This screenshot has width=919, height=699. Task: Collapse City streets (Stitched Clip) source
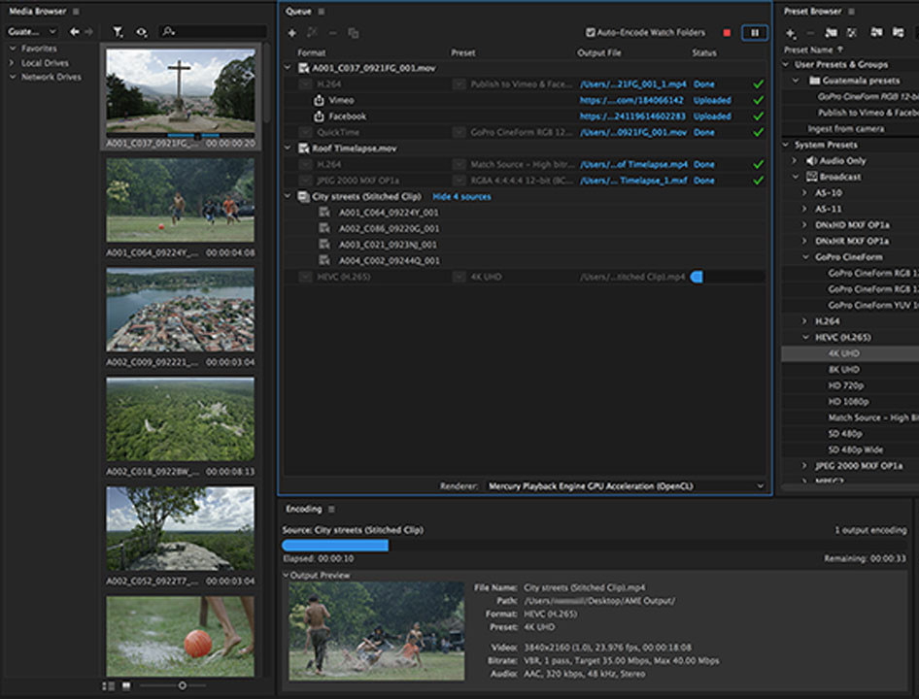(288, 196)
